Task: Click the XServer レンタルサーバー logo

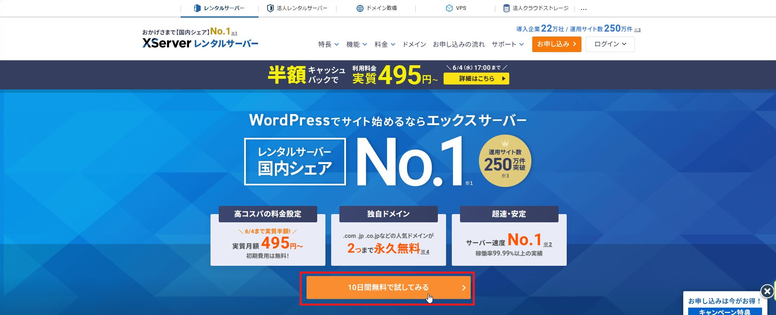Action: pos(200,43)
